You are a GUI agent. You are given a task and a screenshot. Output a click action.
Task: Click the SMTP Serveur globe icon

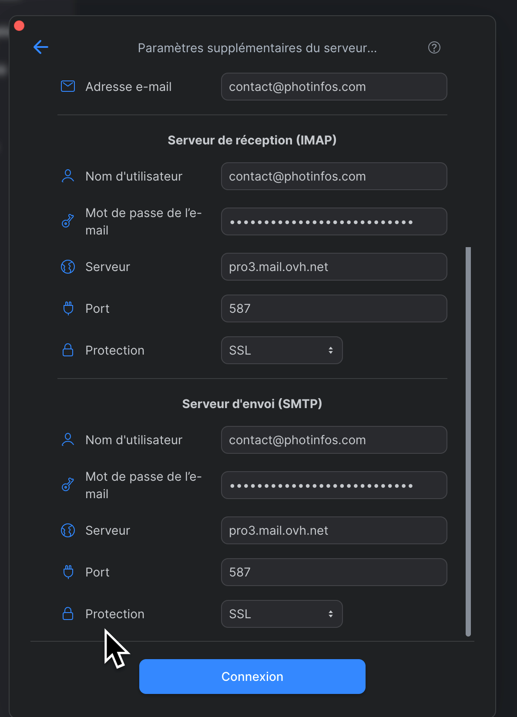pos(68,530)
